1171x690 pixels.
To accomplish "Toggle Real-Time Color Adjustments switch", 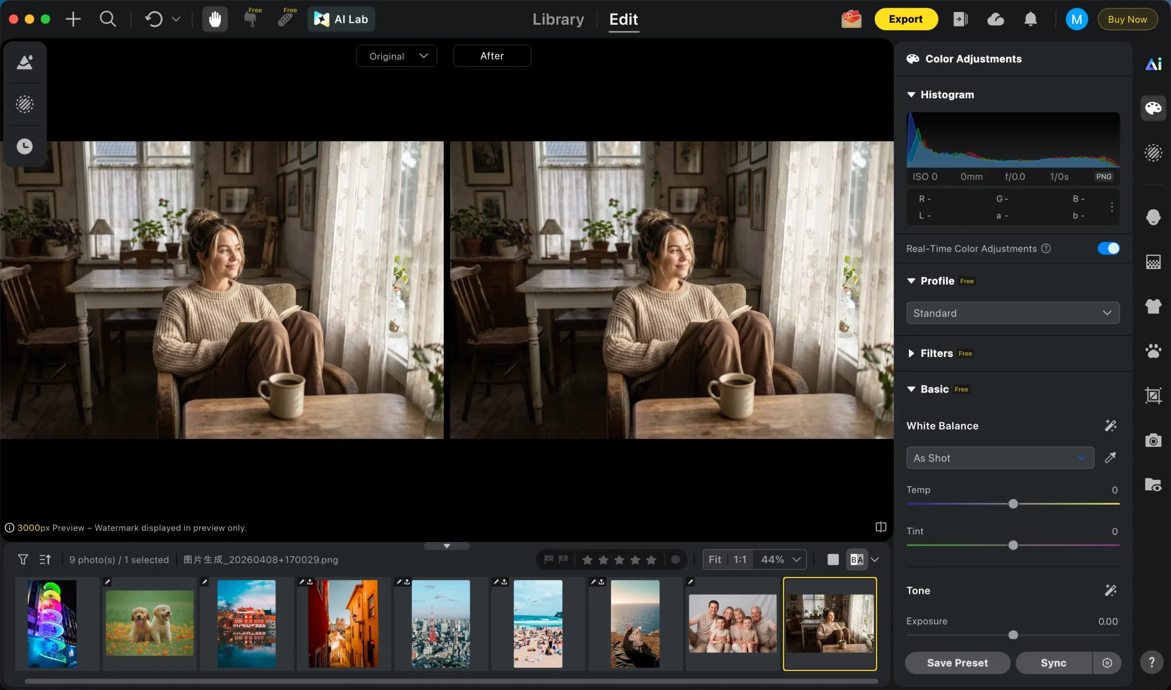I will [1108, 248].
